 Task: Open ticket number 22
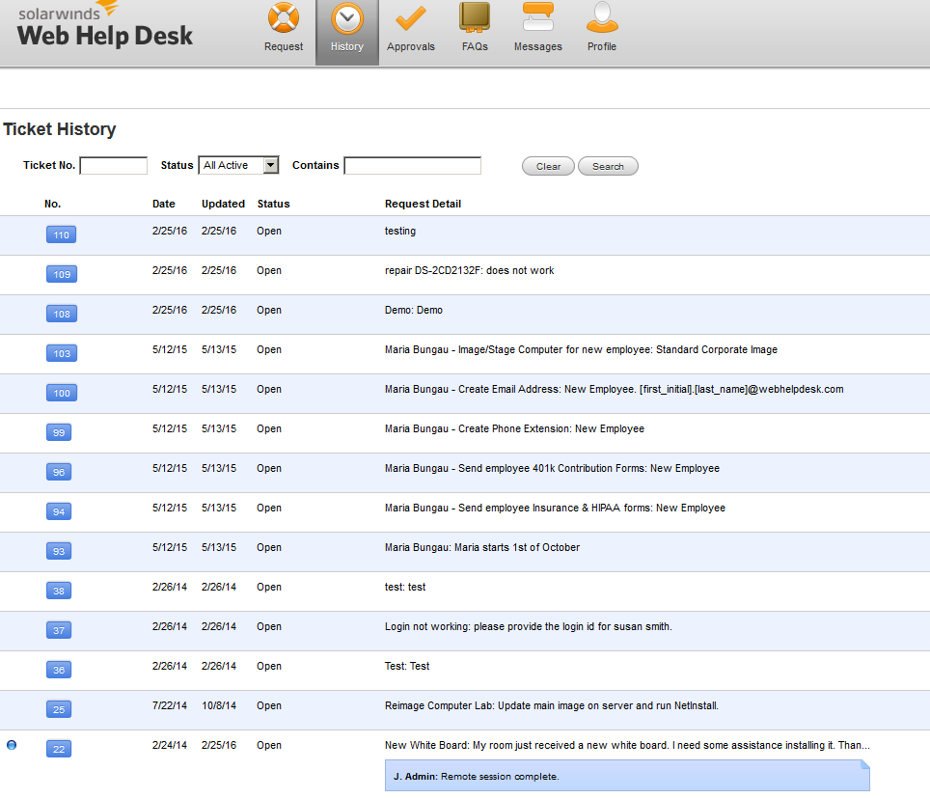[x=59, y=749]
